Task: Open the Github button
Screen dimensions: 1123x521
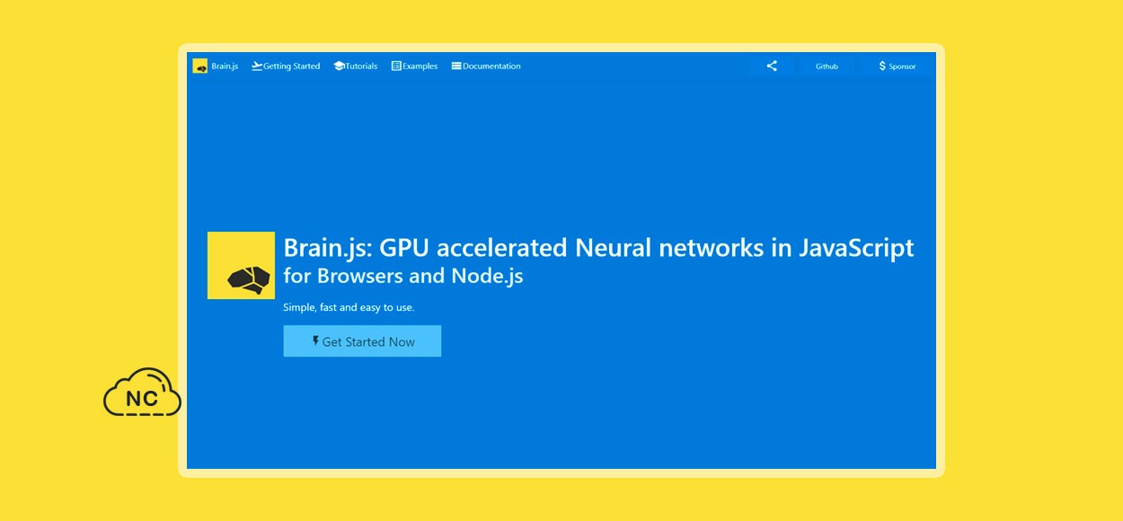Action: click(x=827, y=66)
